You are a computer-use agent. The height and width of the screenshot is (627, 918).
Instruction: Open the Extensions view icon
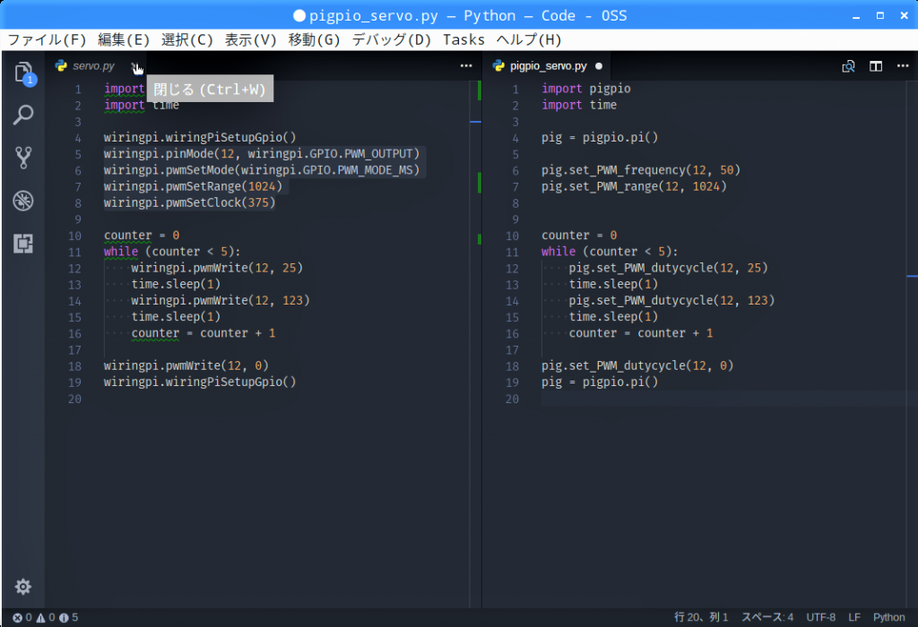point(23,243)
